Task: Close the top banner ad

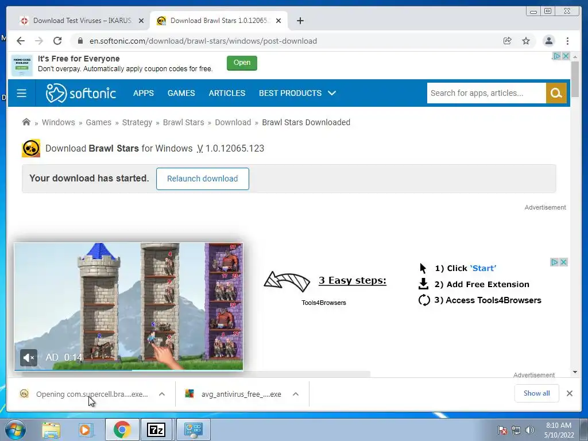Action: [566, 56]
